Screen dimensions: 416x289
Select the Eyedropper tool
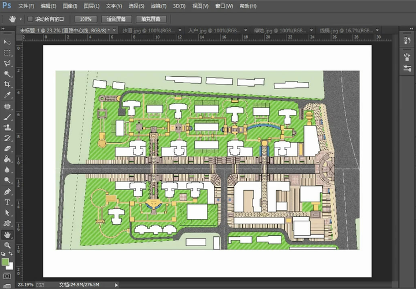pos(7,95)
